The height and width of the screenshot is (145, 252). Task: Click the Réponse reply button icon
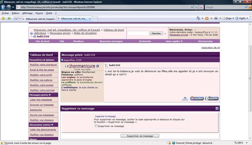click(212, 98)
